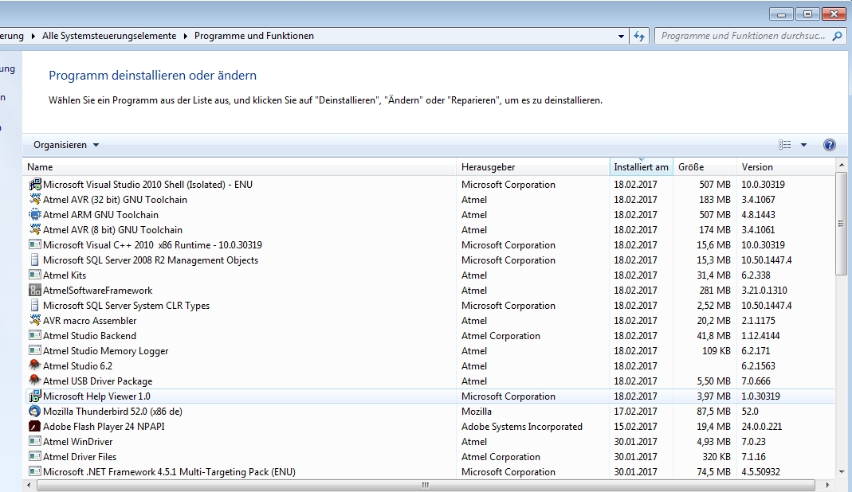Sort by the Name column header
This screenshot has width=852, height=492.
coord(240,167)
